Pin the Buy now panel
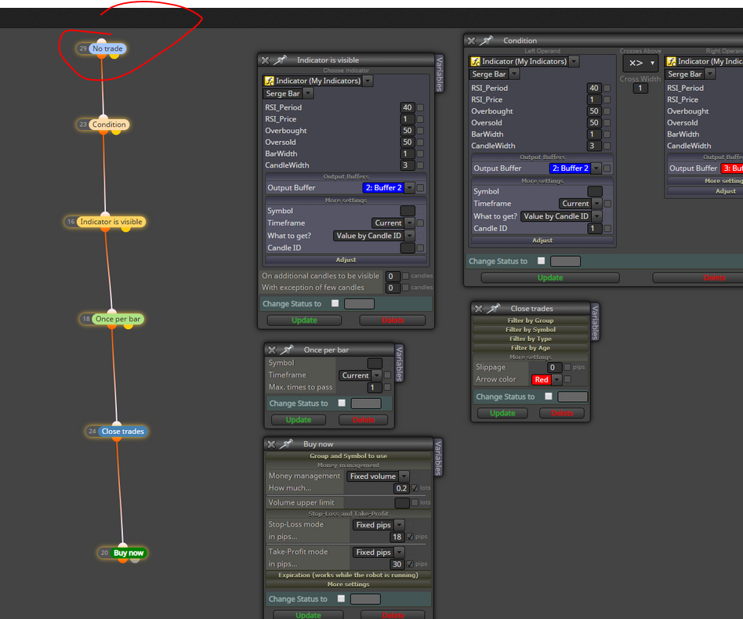Screen dimensions: 743x619 [x=287, y=444]
